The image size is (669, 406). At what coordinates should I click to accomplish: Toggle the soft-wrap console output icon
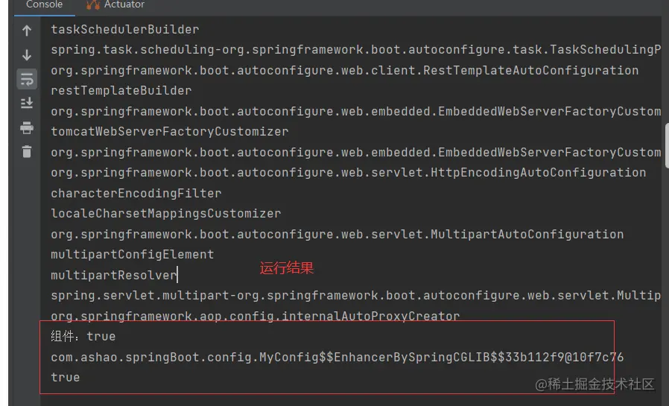27,79
